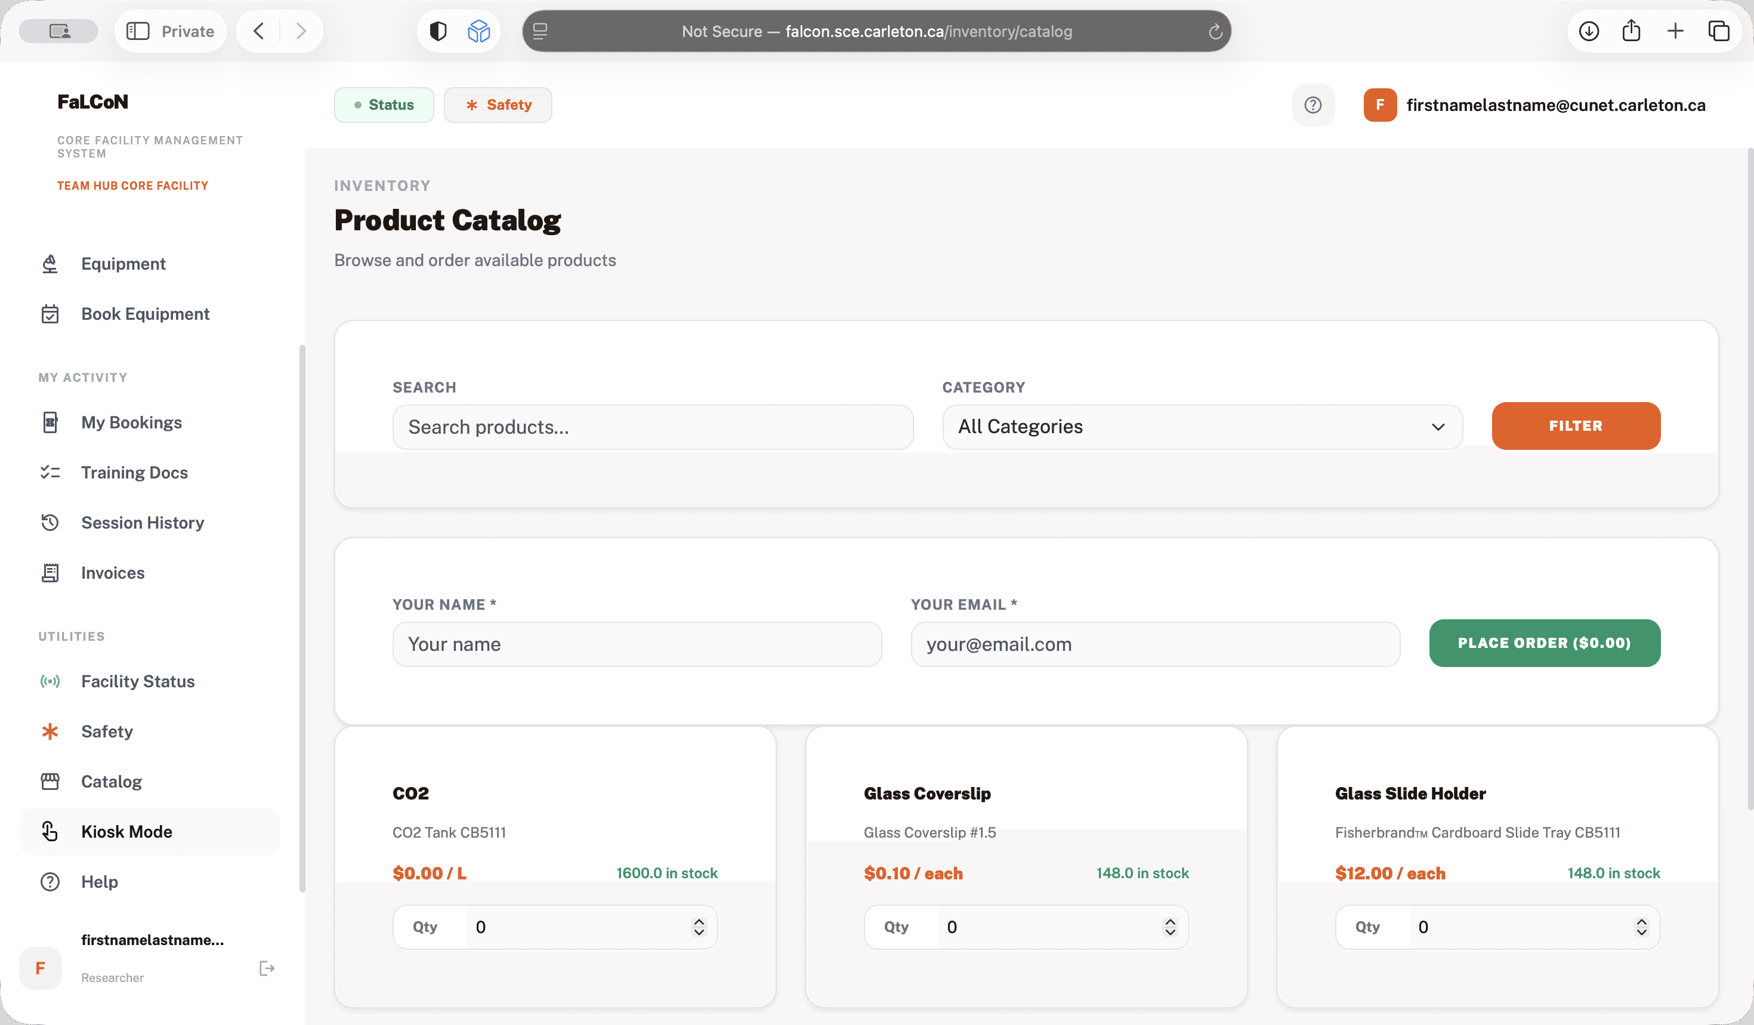Click the FaLCoN logo title
Image resolution: width=1754 pixels, height=1025 pixels.
(x=92, y=101)
